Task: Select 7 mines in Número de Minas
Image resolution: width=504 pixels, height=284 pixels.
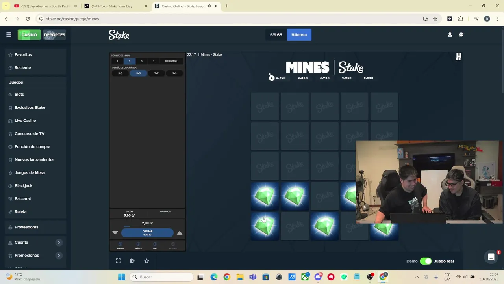Action: [154, 61]
